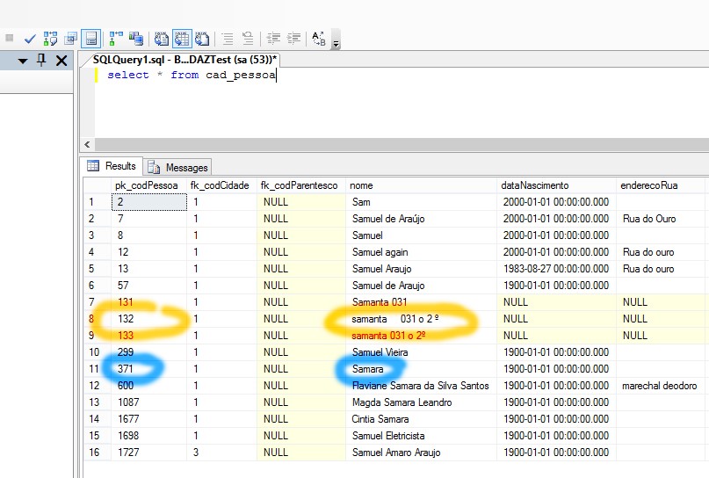The height and width of the screenshot is (478, 709).
Task: Click the pk_codPessoa column header
Action: tap(149, 185)
